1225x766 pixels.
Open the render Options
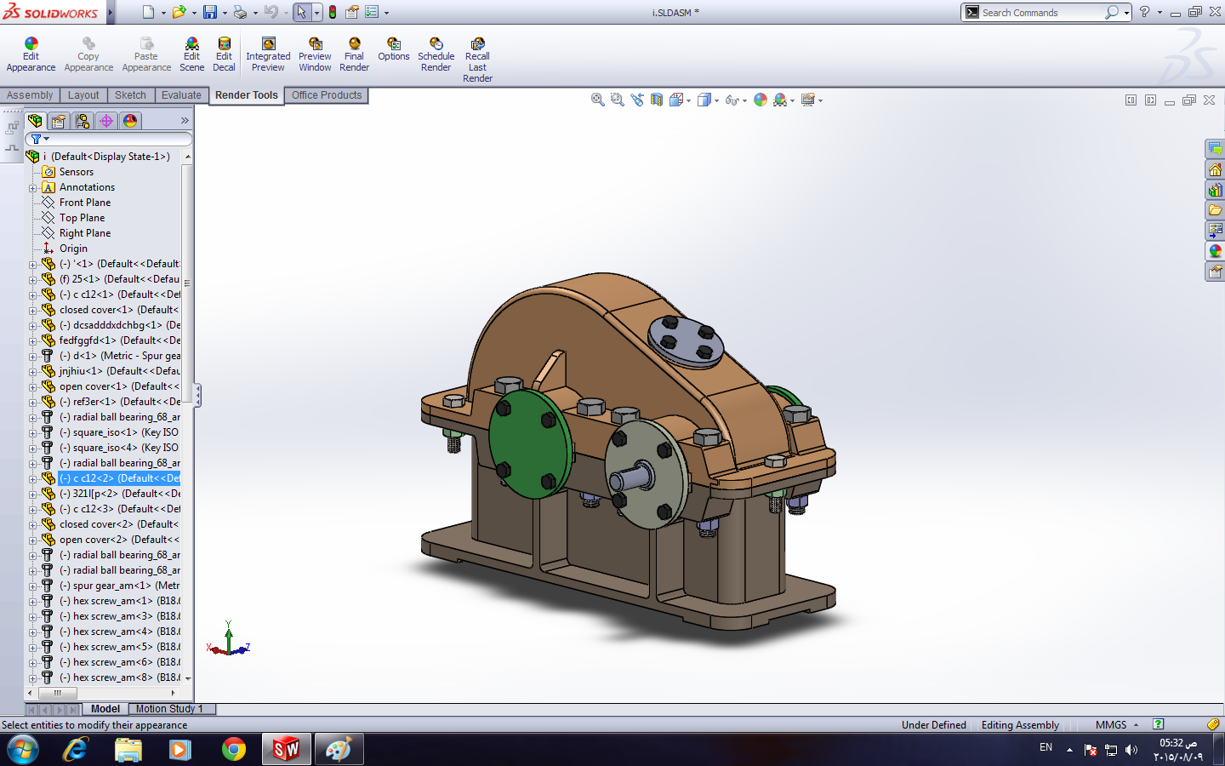click(x=394, y=50)
